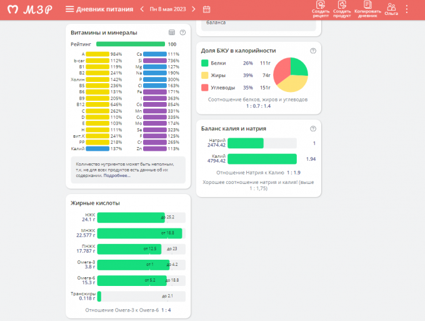
Task: Open table view in Витамины и минералы
Action: 172,32
